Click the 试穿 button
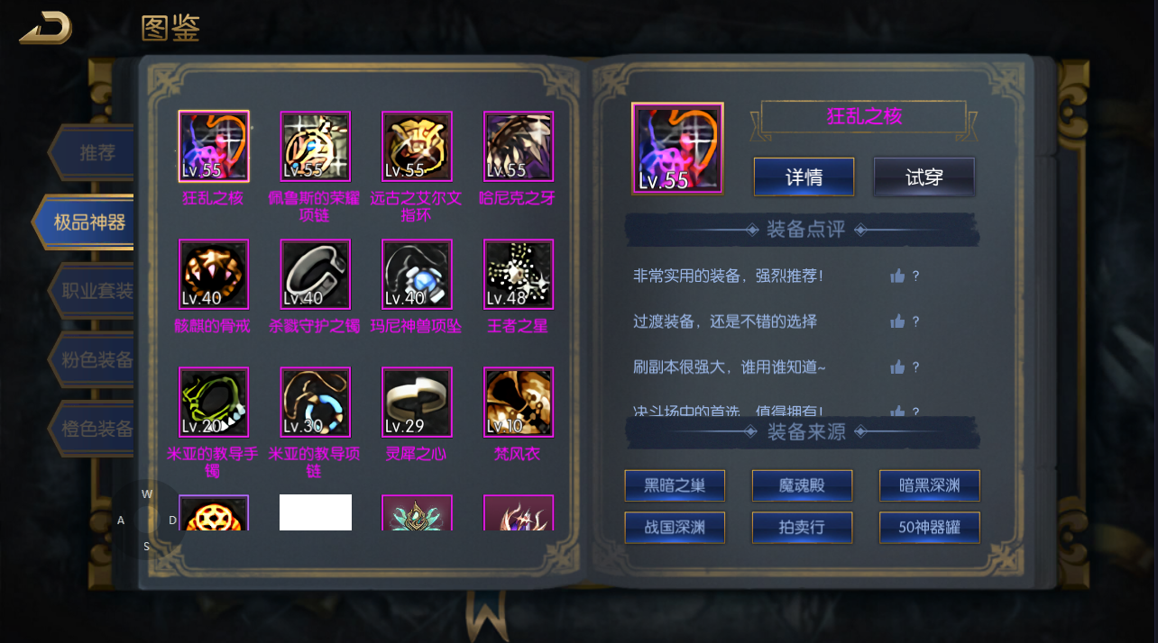This screenshot has width=1158, height=643. (x=924, y=177)
